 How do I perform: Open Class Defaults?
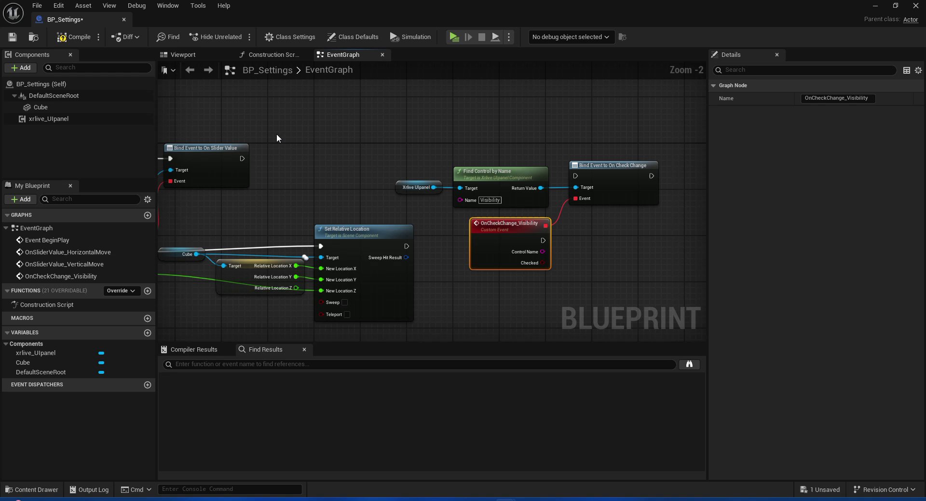click(353, 37)
